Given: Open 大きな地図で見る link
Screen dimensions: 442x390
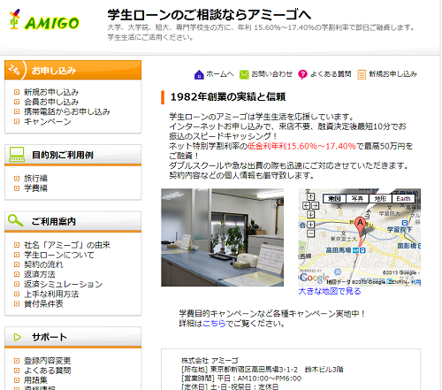Looking at the screenshot, I should tap(330, 291).
